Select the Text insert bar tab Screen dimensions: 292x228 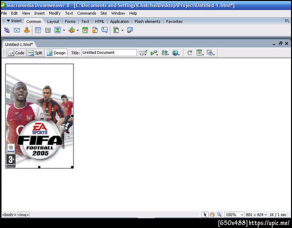click(85, 21)
